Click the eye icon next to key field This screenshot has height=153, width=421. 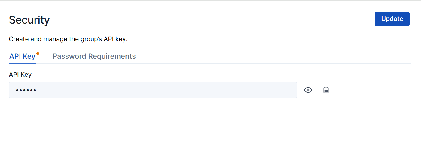308,90
